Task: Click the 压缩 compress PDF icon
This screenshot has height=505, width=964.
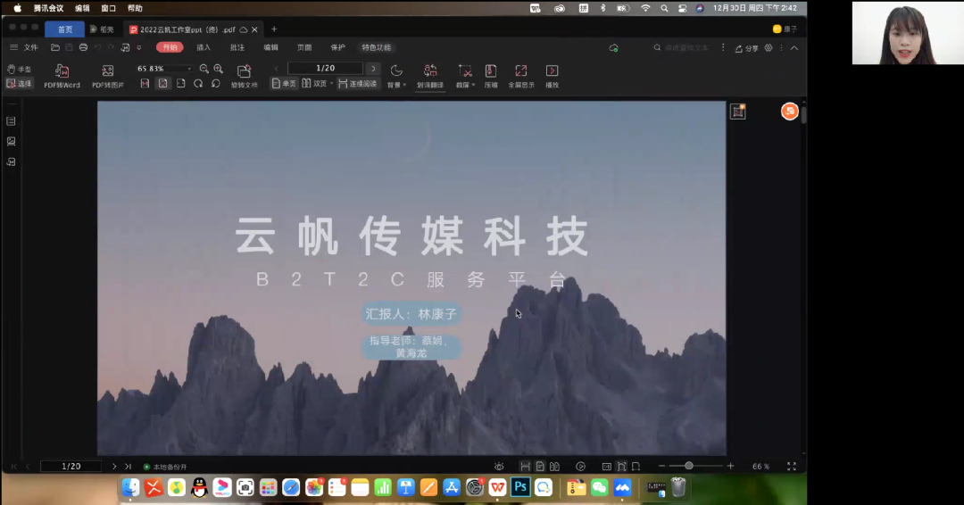Action: pos(490,76)
